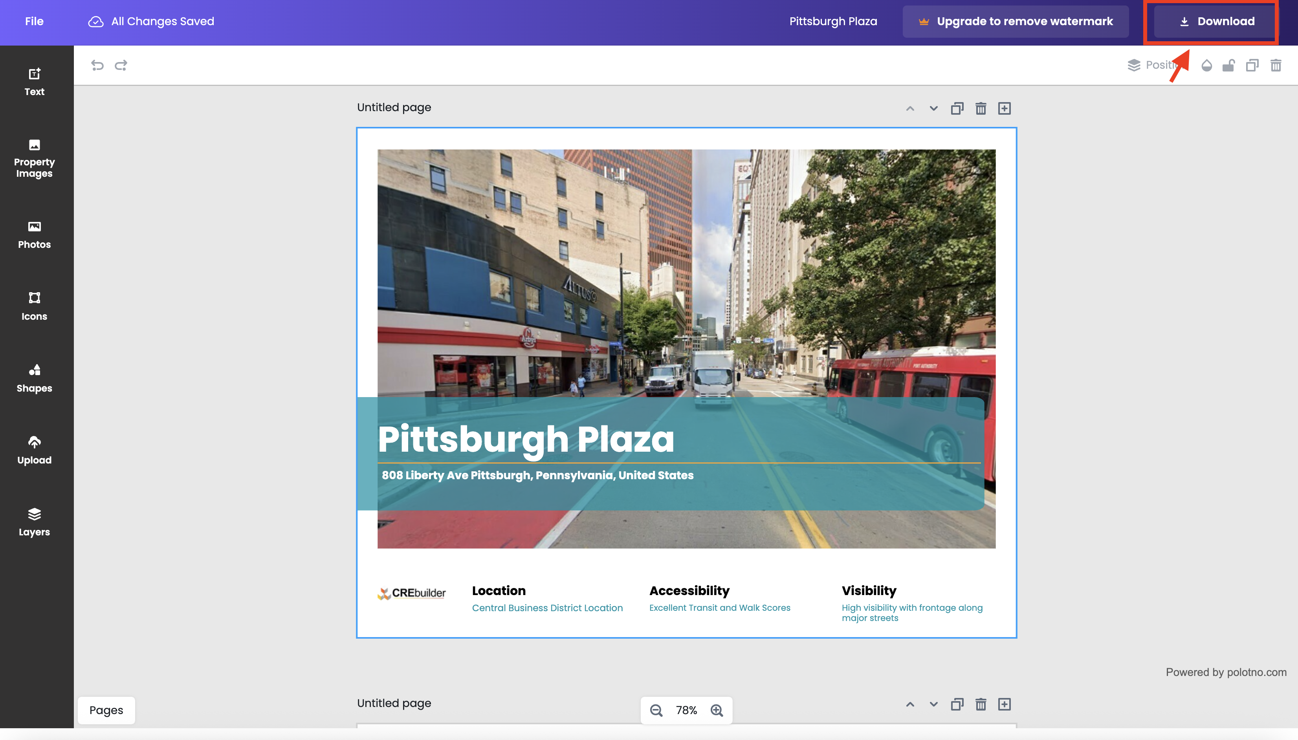Open the Property Images side panel
This screenshot has height=740, width=1298.
pyautogui.click(x=34, y=159)
